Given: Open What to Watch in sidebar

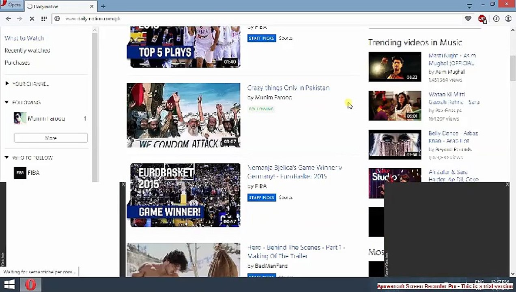Looking at the screenshot, I should click(24, 38).
